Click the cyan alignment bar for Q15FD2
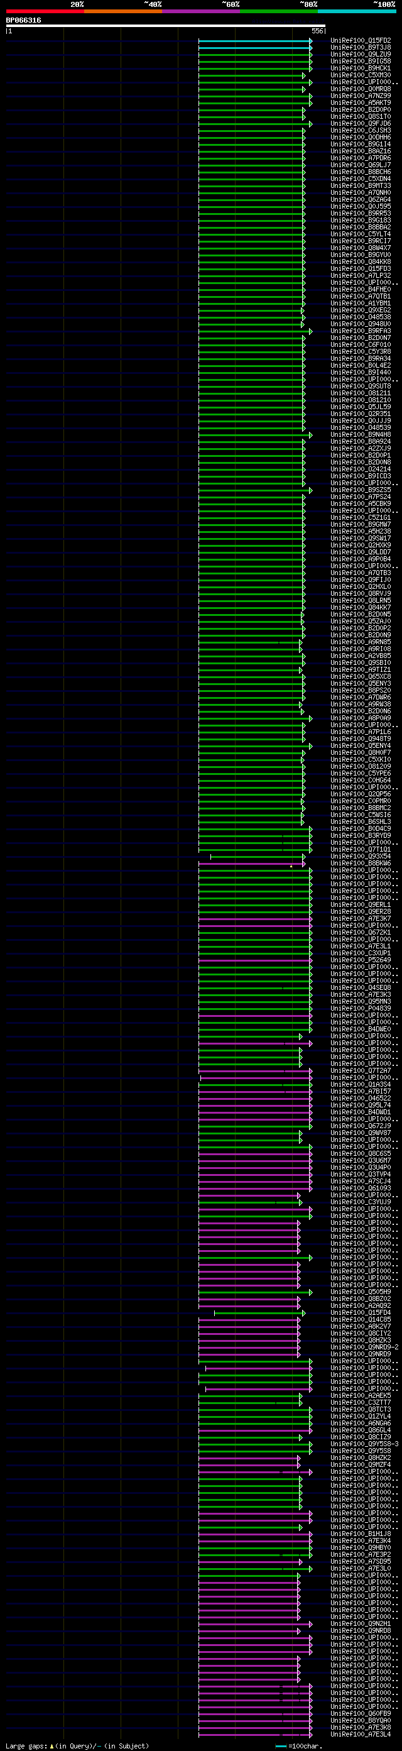Viewport: 402px width, 1751px height. pos(254,41)
